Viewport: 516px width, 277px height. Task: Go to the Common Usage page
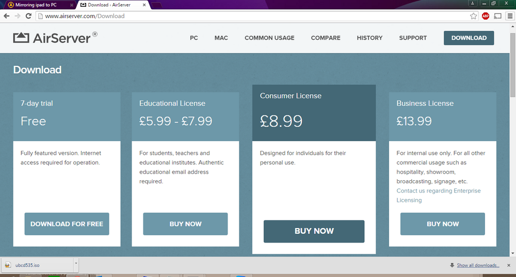click(x=269, y=38)
